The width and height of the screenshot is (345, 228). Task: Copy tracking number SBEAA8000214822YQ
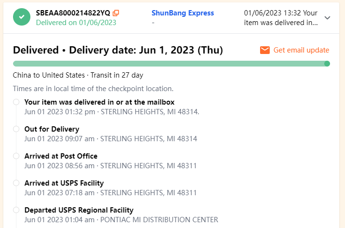pos(116,13)
